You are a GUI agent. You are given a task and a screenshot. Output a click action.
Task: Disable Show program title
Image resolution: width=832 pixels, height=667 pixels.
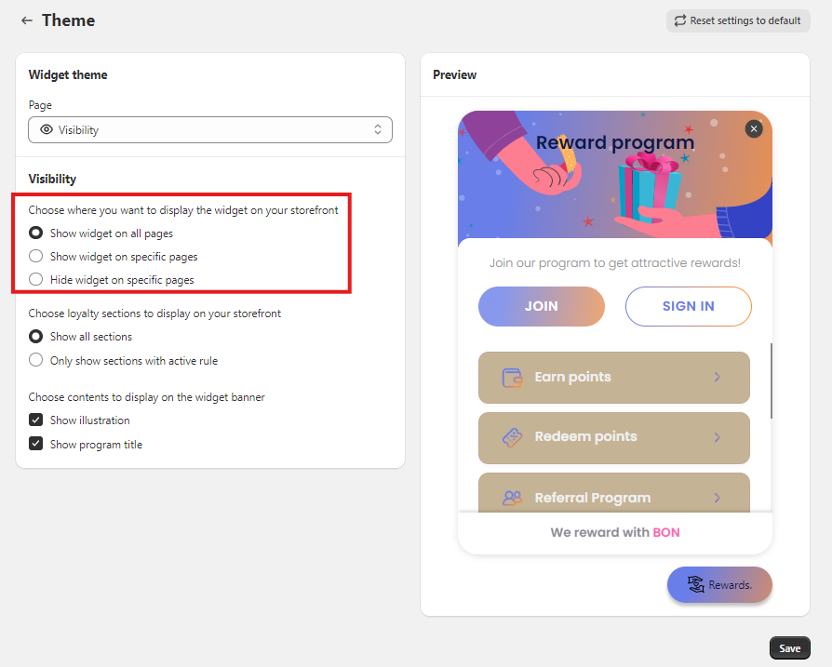pyautogui.click(x=34, y=444)
